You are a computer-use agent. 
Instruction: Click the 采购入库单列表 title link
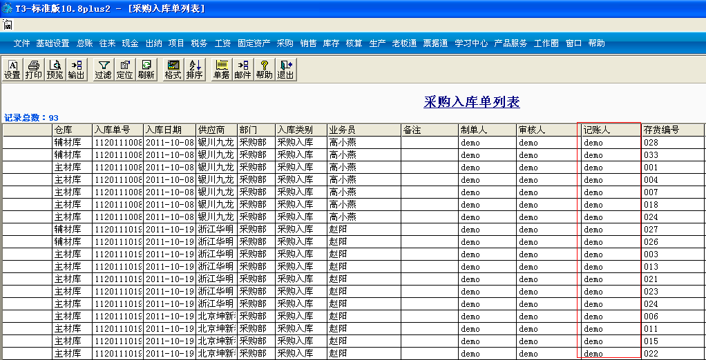point(471,102)
